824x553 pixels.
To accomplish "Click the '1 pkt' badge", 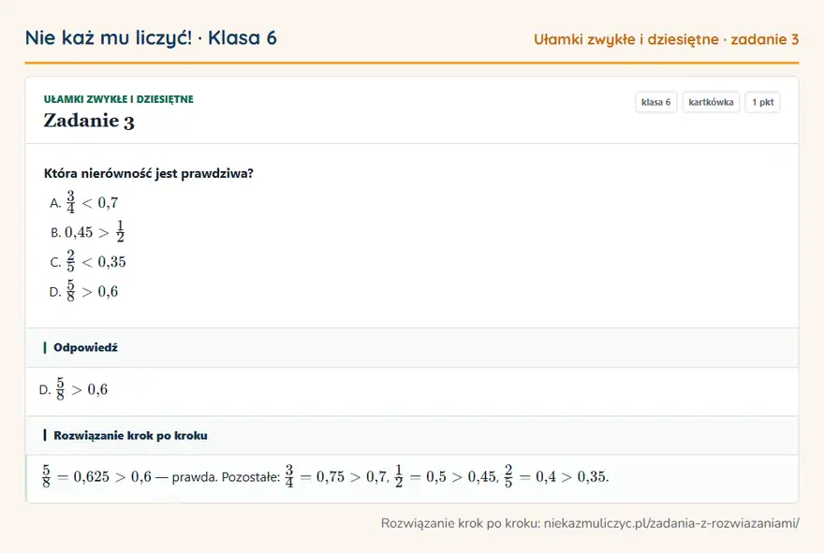I will click(762, 102).
